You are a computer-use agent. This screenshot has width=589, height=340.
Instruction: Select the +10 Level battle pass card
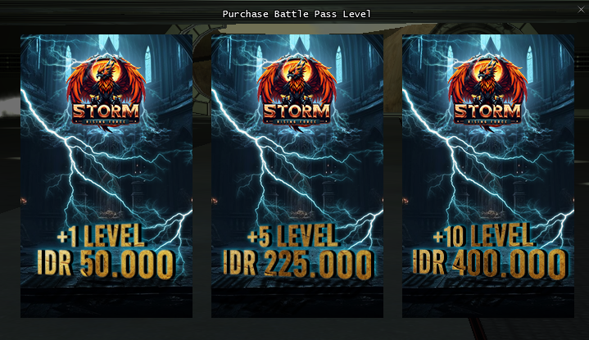[488, 176]
